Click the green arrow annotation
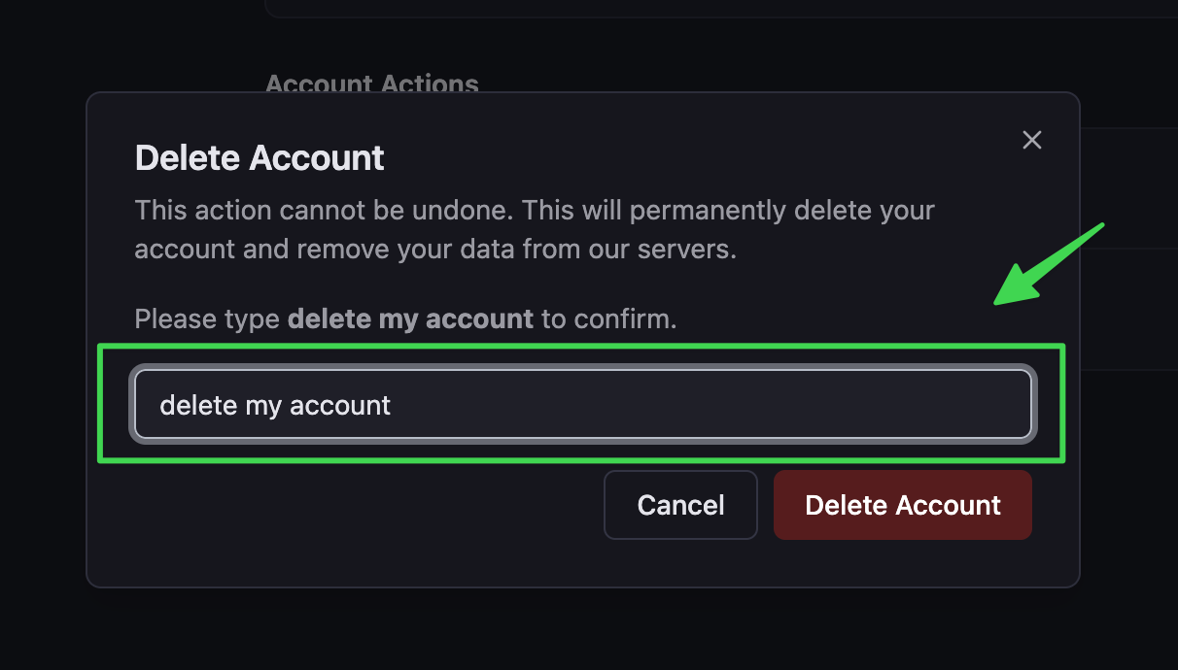The image size is (1178, 670). point(1050,264)
